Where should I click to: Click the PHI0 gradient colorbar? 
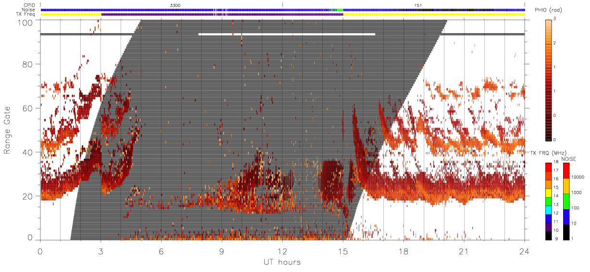[549, 80]
